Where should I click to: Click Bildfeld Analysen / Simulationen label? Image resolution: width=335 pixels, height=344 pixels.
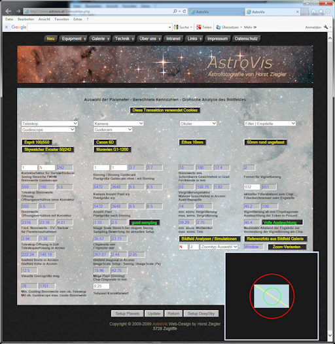(209, 239)
